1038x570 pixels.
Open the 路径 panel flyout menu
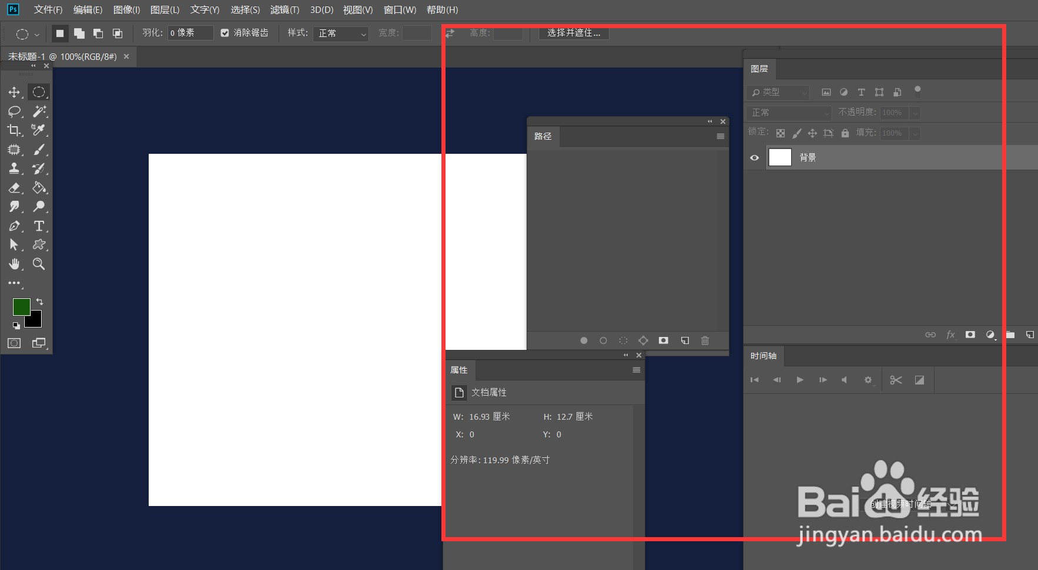[720, 136]
